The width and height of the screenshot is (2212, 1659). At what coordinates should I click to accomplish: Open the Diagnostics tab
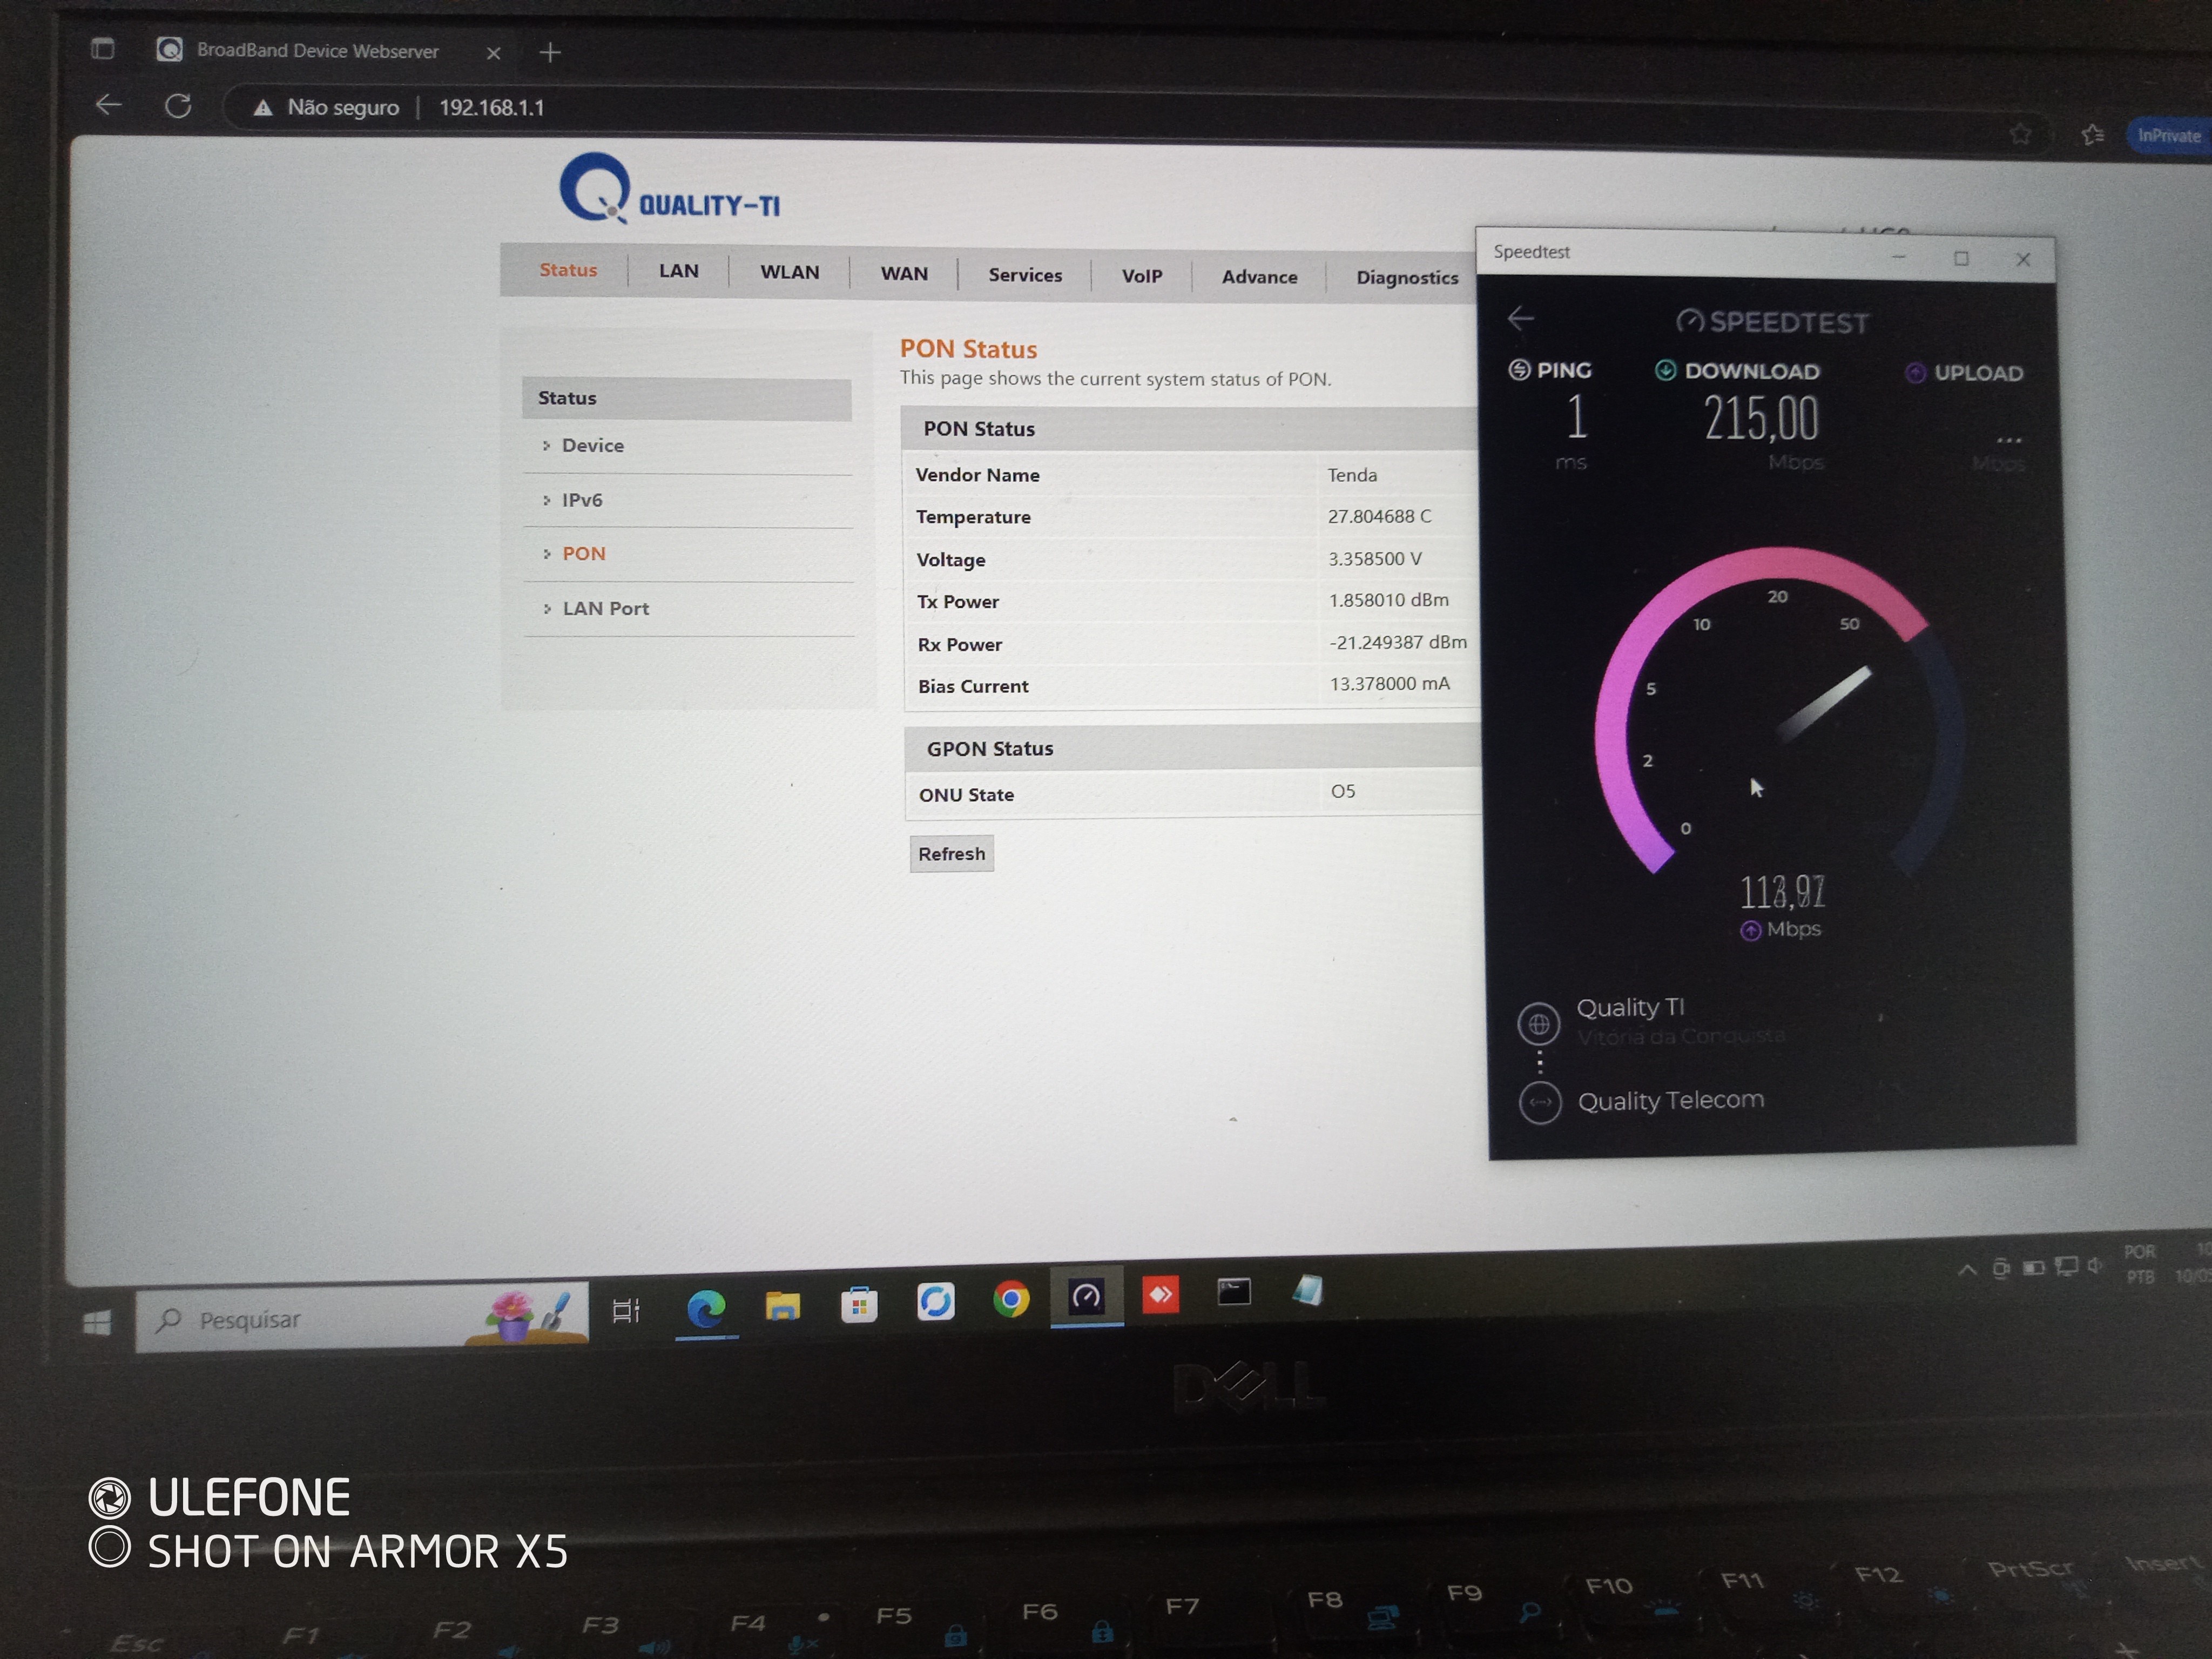click(x=1406, y=278)
